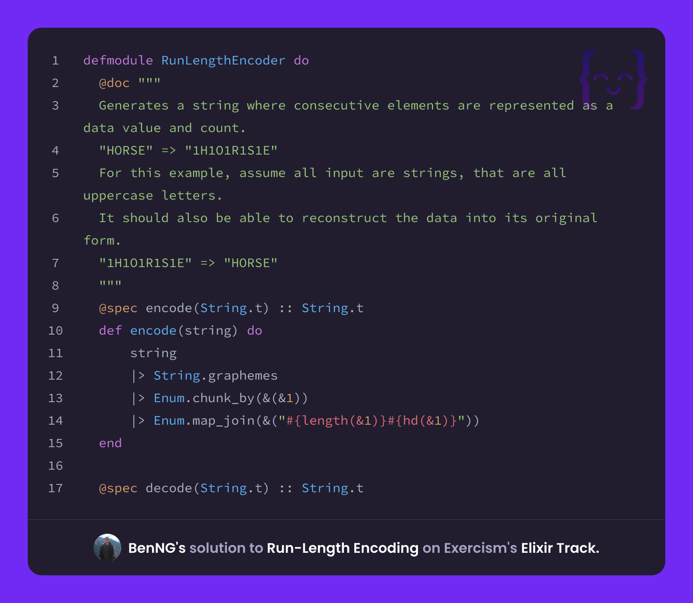Click 'uppercase letters.' wrapped line
This screenshot has height=603, width=693.
pos(153,195)
